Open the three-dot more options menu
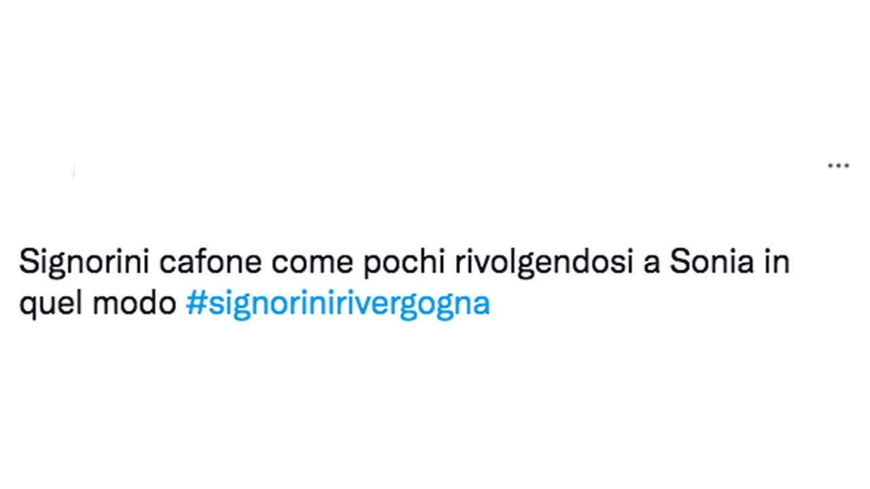Image resolution: width=870 pixels, height=489 pixels. coord(838,165)
